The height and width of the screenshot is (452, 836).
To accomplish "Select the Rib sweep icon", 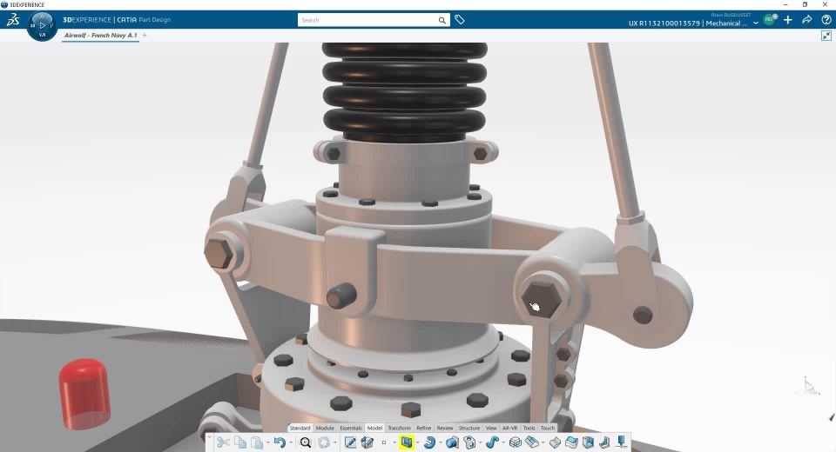I will tap(492, 442).
